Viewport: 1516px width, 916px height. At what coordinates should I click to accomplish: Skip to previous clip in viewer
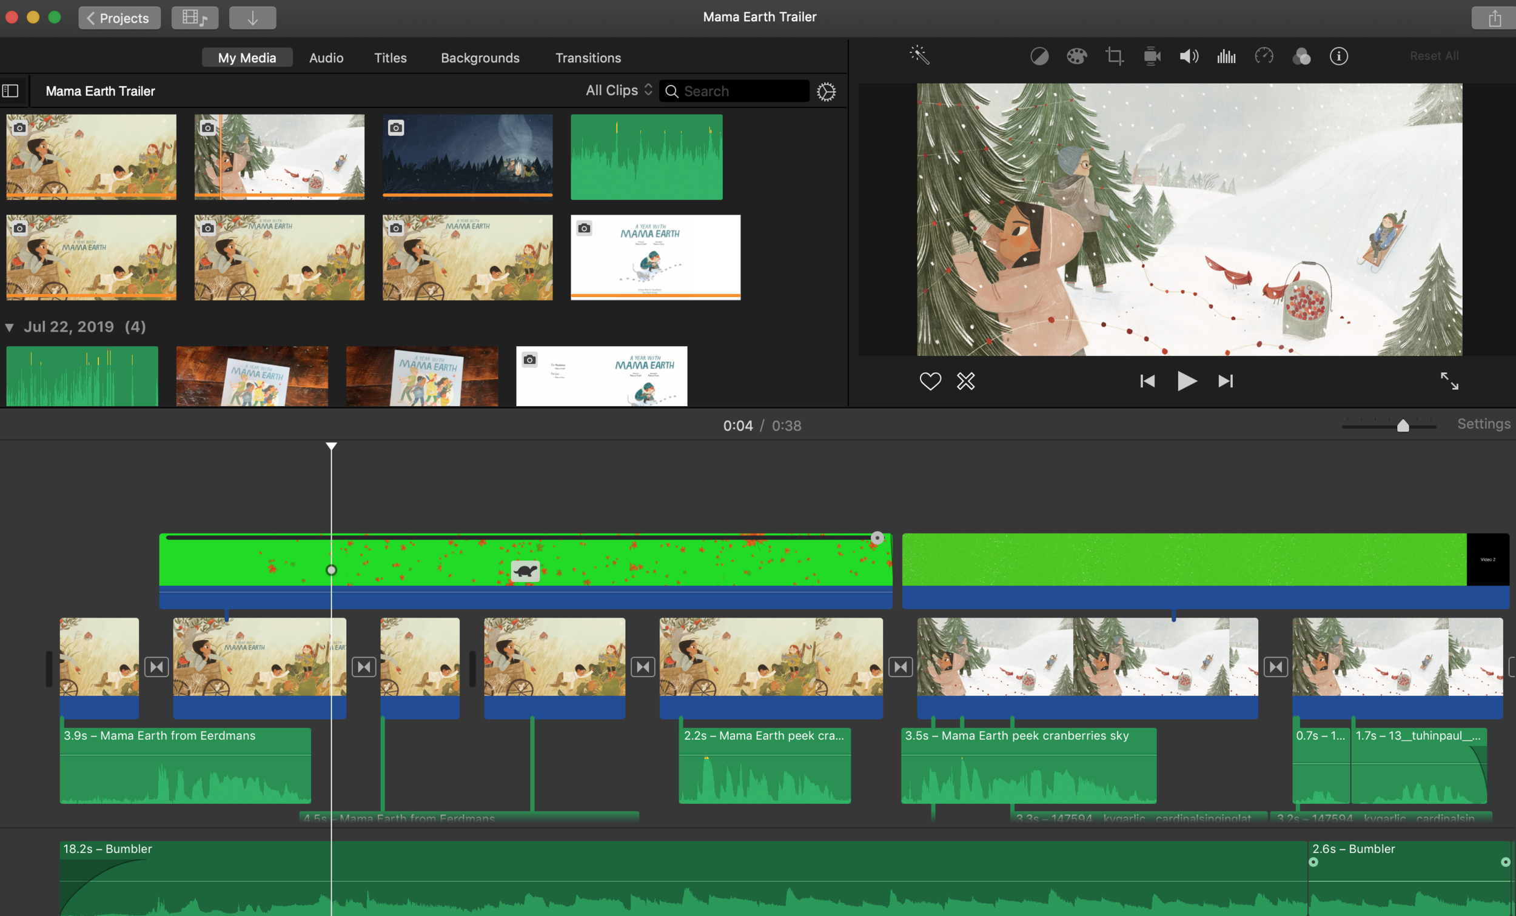[x=1147, y=381]
